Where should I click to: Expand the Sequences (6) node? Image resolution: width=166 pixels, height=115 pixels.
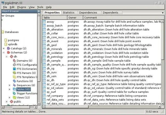[9, 85]
